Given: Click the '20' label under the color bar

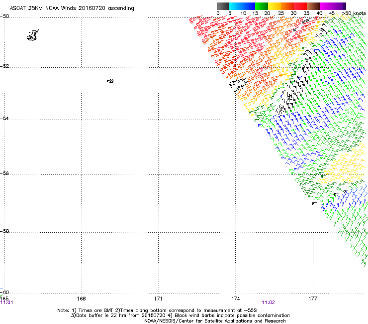Looking at the screenshot, I should pyautogui.click(x=267, y=13).
